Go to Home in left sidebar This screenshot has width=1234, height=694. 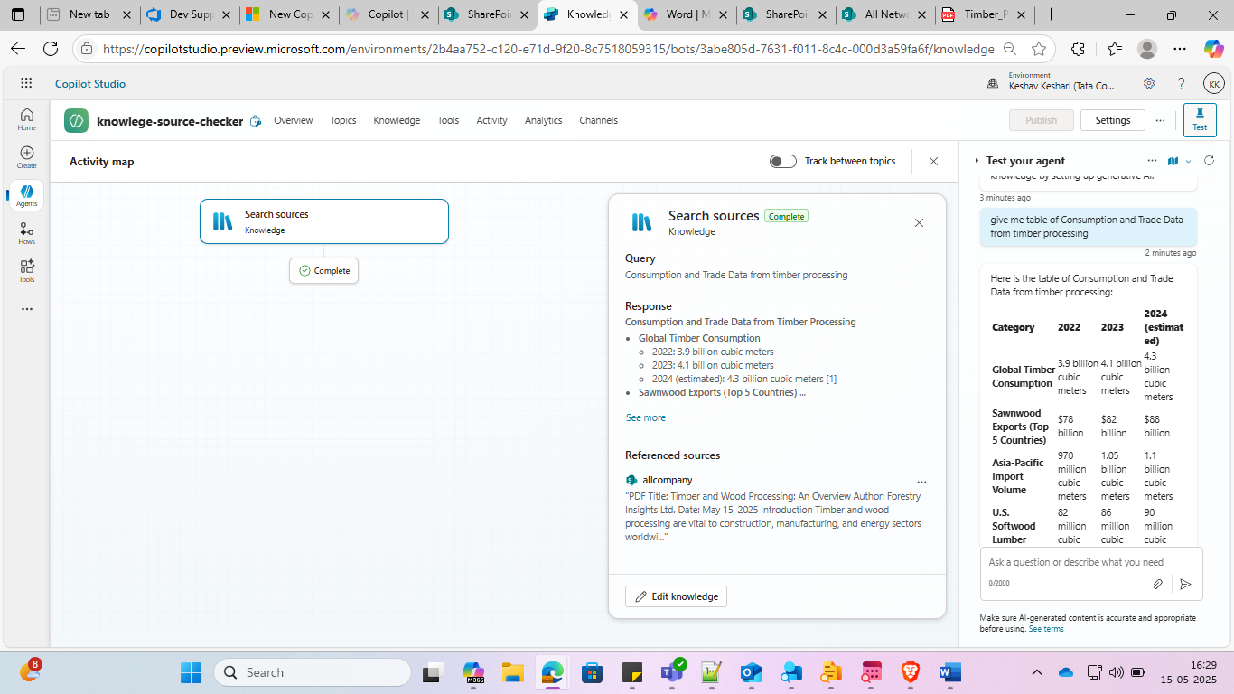pos(27,118)
